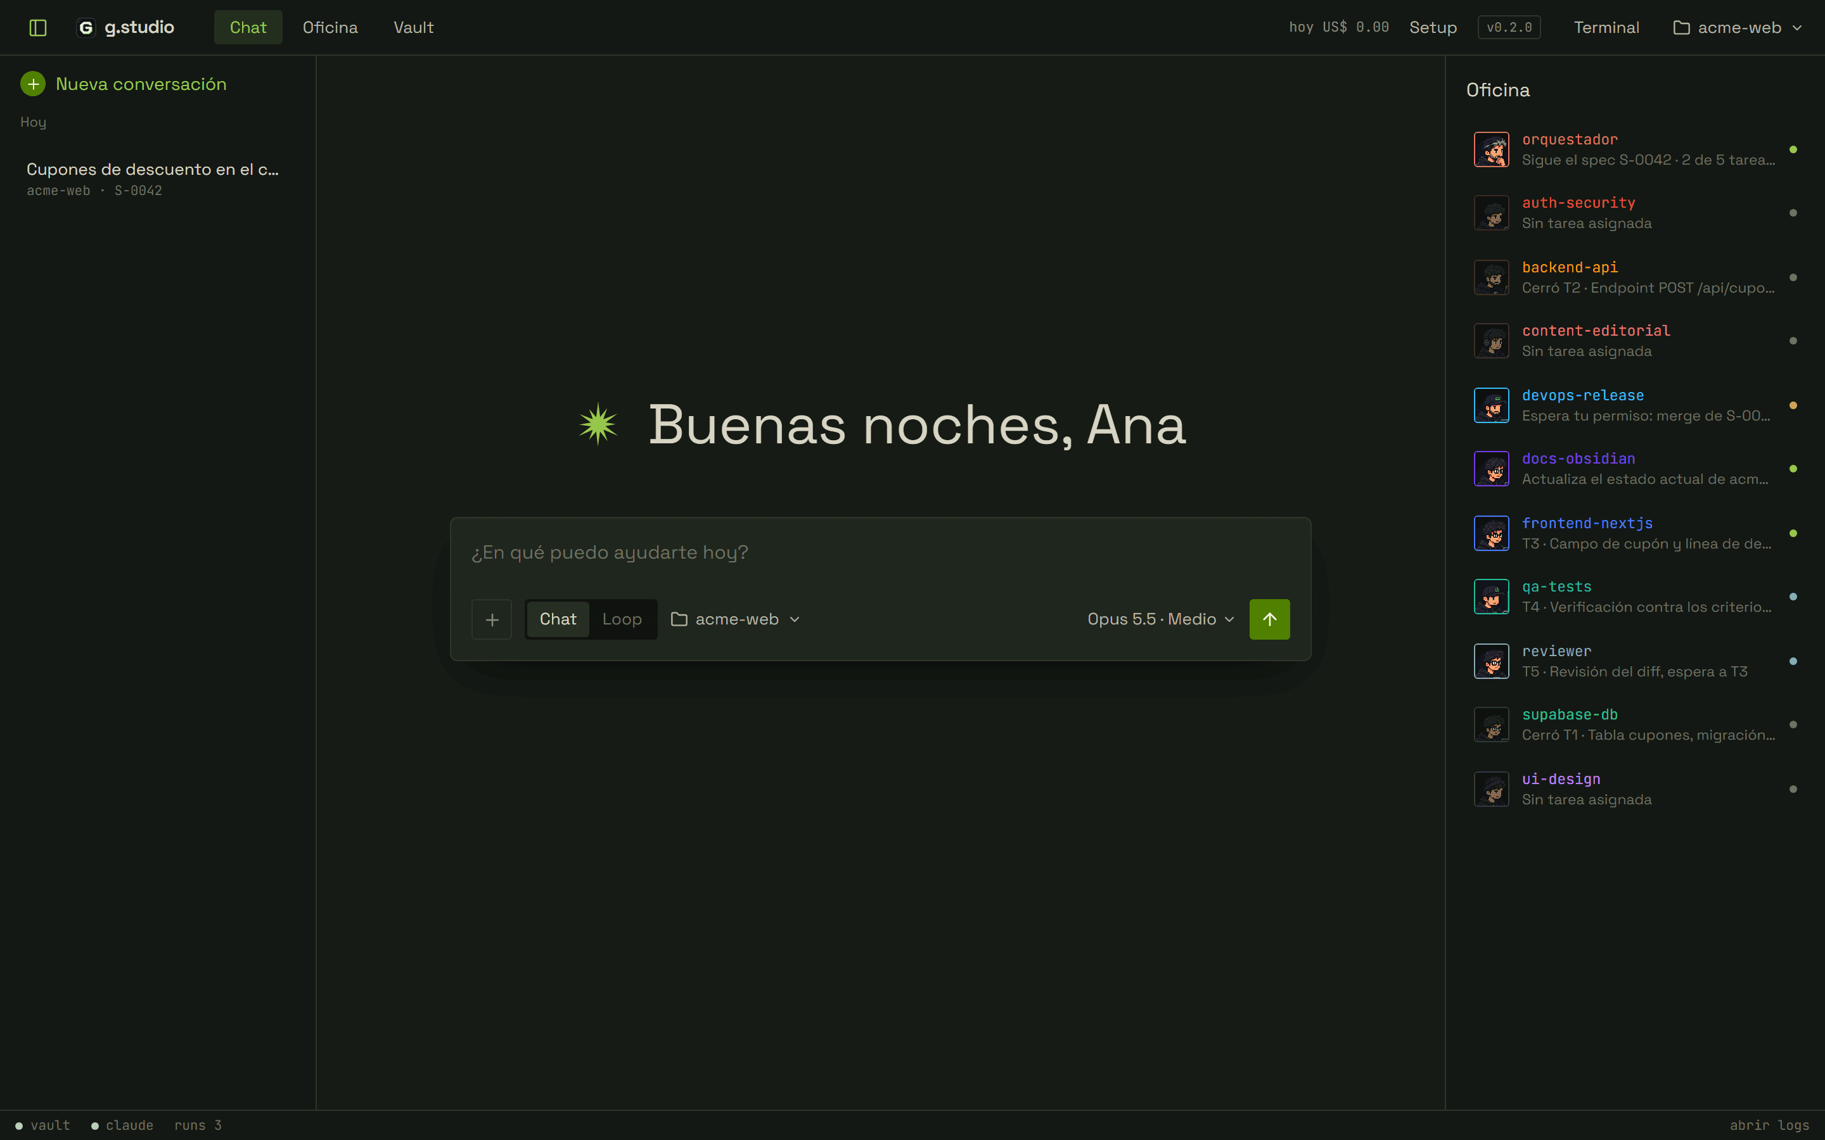Viewport: 1825px width, 1140px height.
Task: Switch composer mode to Chat
Action: [x=557, y=619]
